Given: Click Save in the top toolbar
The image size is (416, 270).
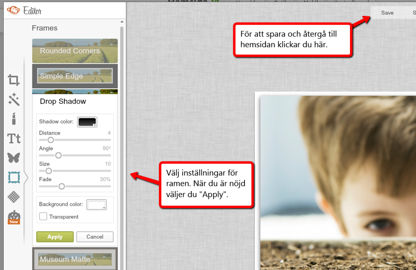Looking at the screenshot, I should coord(387,12).
